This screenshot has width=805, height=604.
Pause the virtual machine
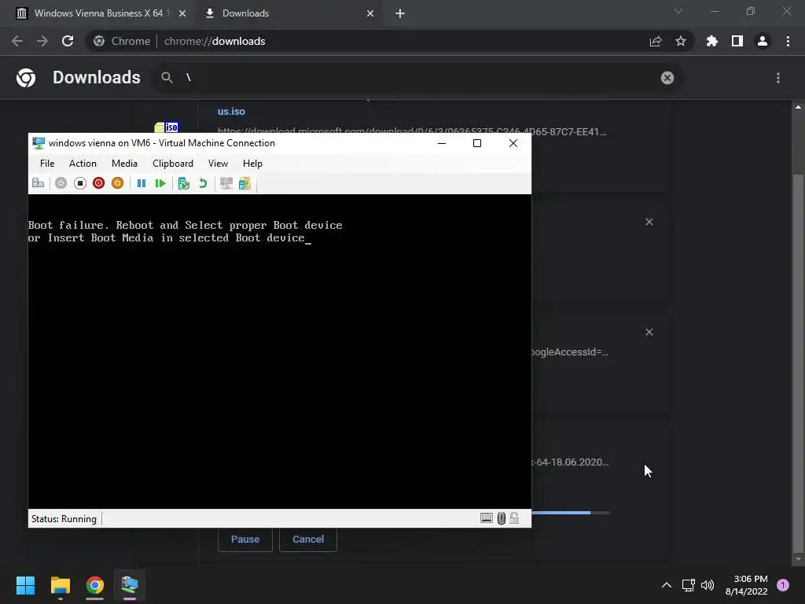(142, 183)
